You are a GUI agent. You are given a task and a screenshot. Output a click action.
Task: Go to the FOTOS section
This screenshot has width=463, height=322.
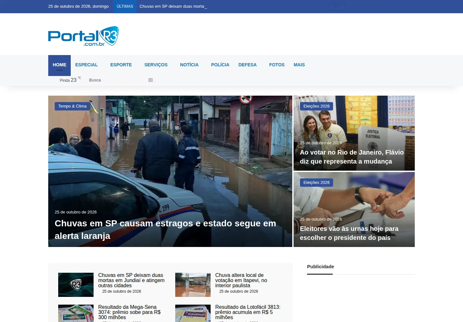pos(277,65)
